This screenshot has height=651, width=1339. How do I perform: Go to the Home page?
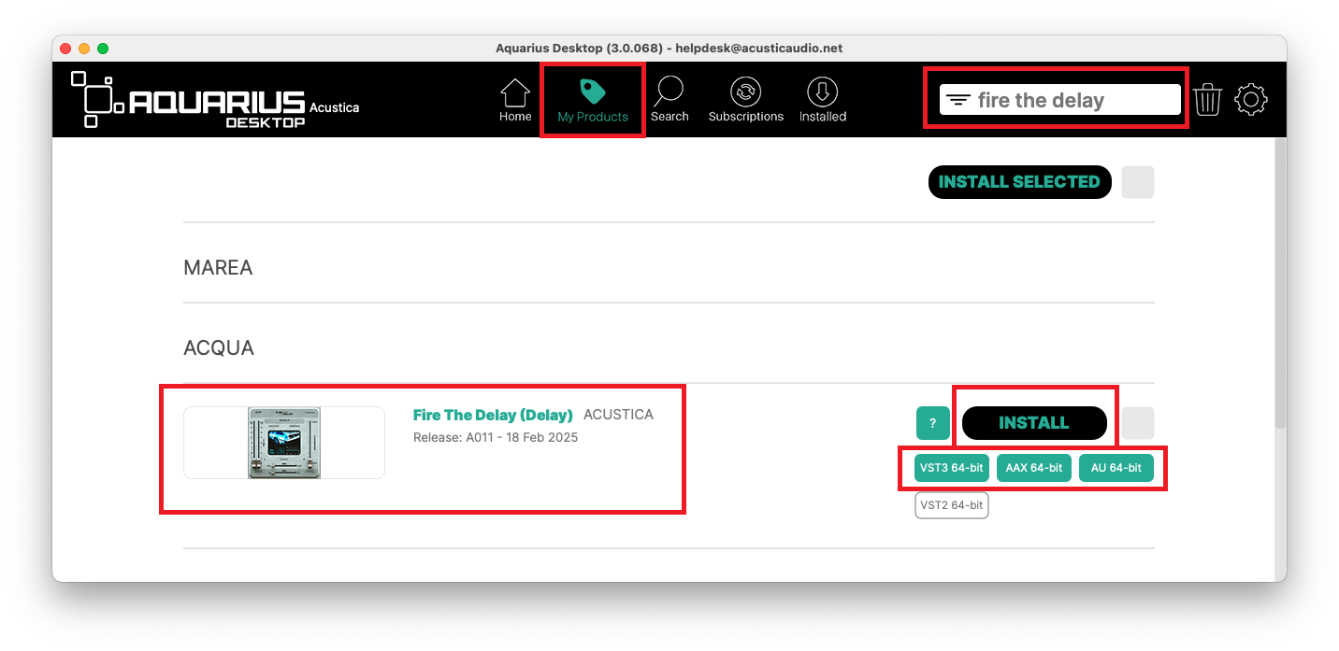pyautogui.click(x=515, y=101)
